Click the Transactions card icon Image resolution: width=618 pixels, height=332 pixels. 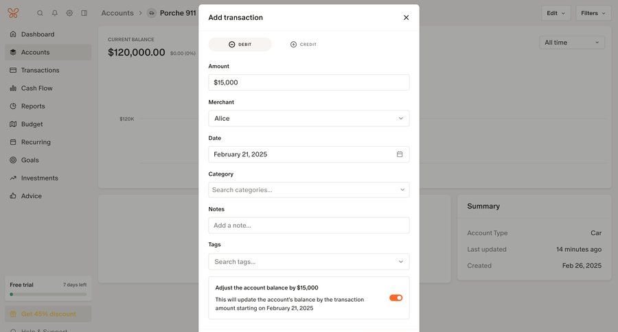click(13, 70)
